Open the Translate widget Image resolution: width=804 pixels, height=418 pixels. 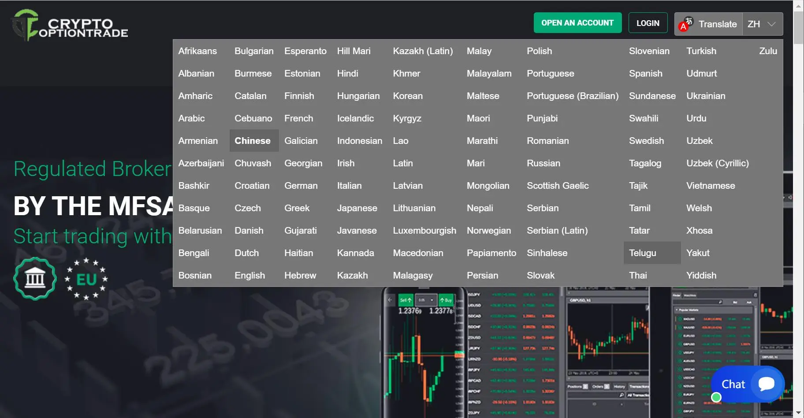pyautogui.click(x=708, y=24)
